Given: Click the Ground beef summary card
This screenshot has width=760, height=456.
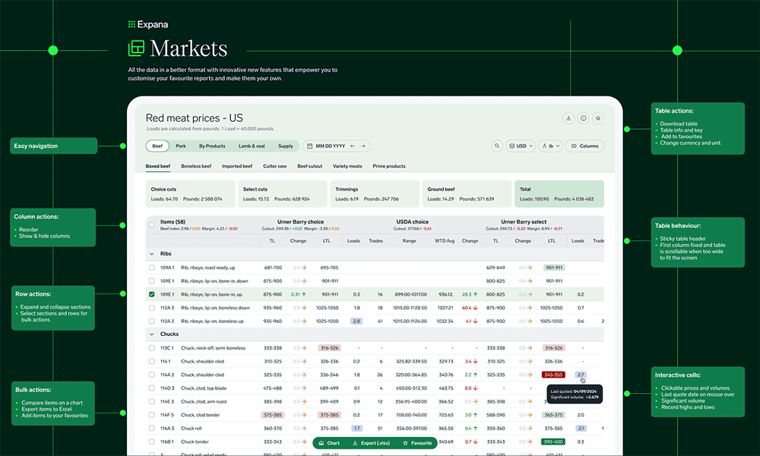Looking at the screenshot, I should tap(467, 194).
